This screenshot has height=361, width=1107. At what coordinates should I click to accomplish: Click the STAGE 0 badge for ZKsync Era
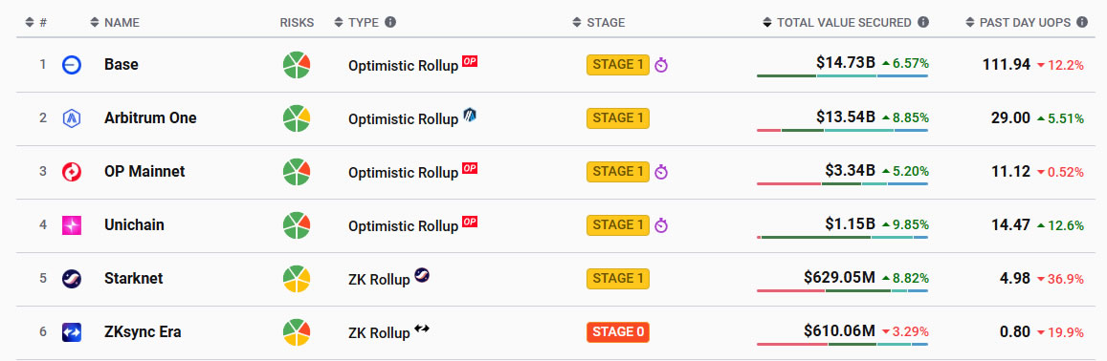tap(618, 331)
